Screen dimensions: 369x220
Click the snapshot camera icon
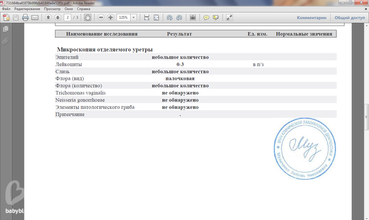(192, 17)
